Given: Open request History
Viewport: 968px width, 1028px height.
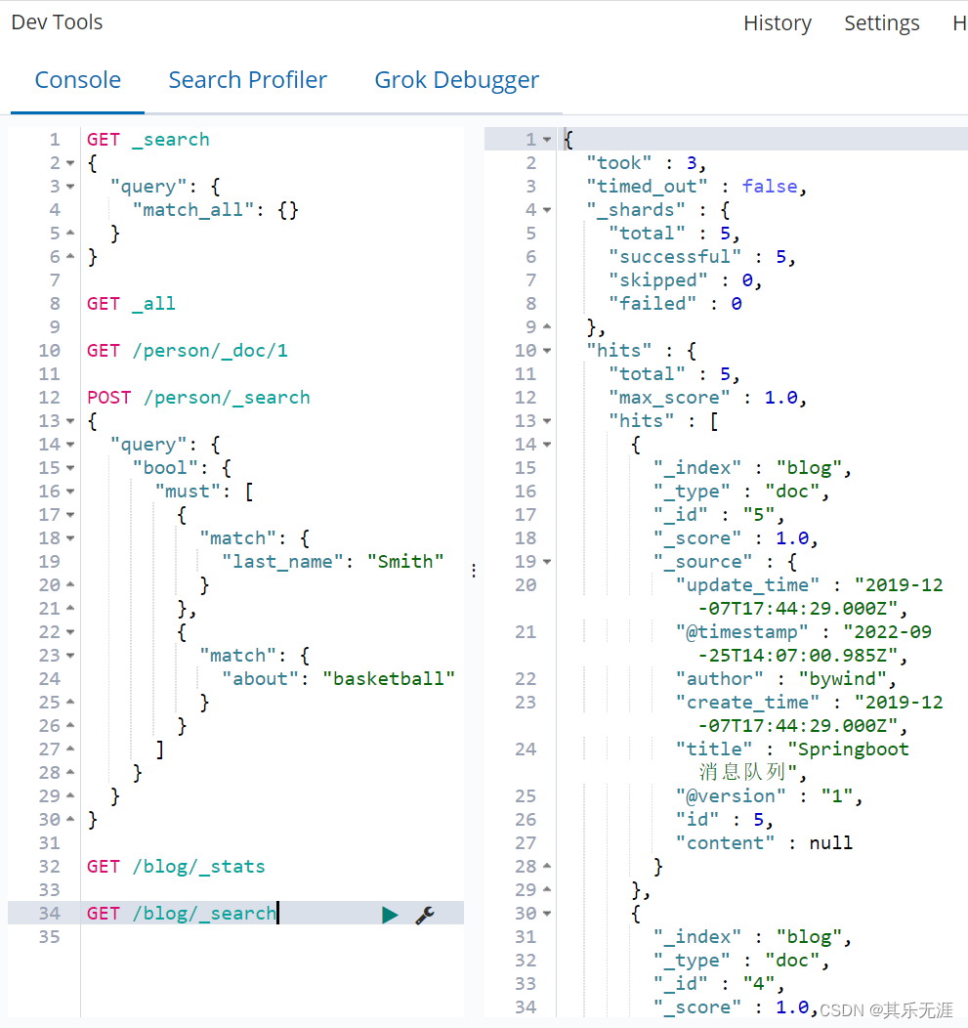Looking at the screenshot, I should (x=778, y=22).
